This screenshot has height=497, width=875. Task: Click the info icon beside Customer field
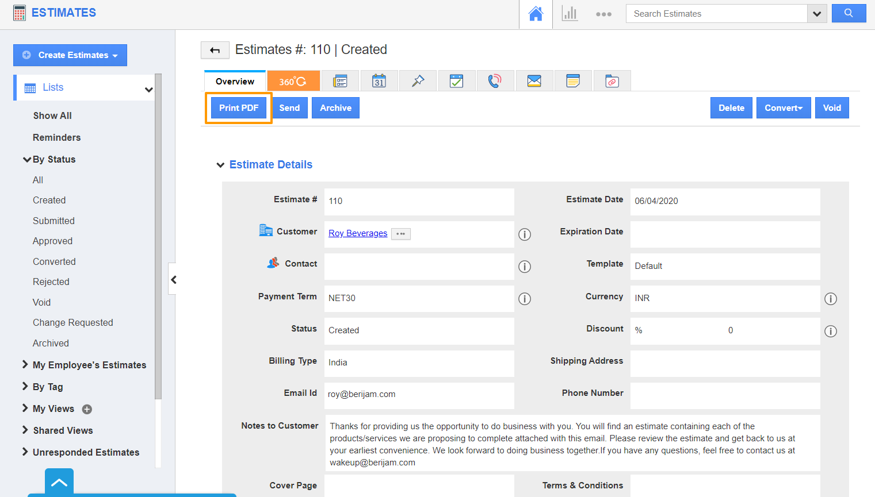tap(525, 234)
